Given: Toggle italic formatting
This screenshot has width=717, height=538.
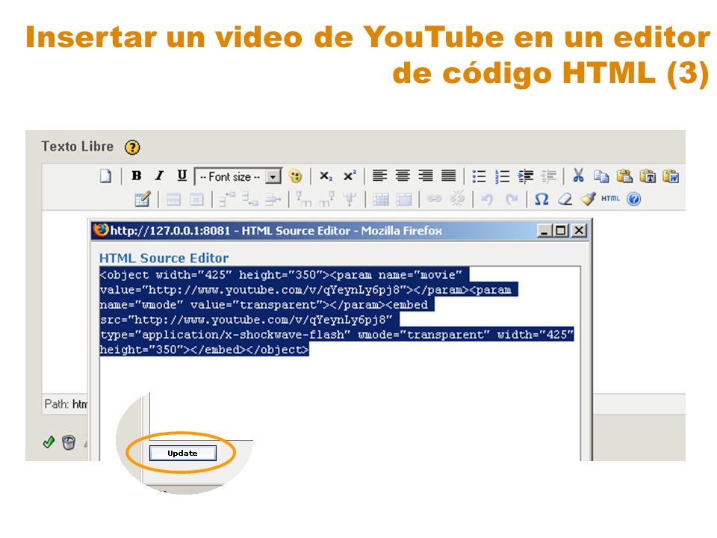Looking at the screenshot, I should click(159, 176).
